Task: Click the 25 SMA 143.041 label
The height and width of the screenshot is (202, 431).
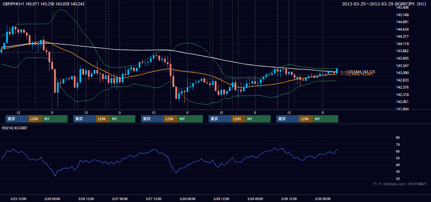Action: (x=357, y=74)
